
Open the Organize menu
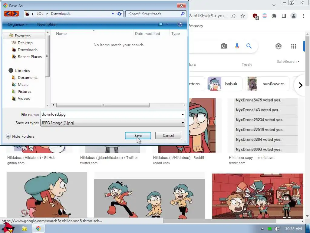(18, 24)
